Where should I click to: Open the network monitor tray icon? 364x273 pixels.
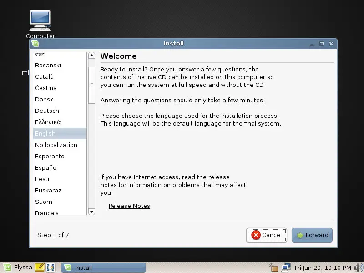[286, 268]
